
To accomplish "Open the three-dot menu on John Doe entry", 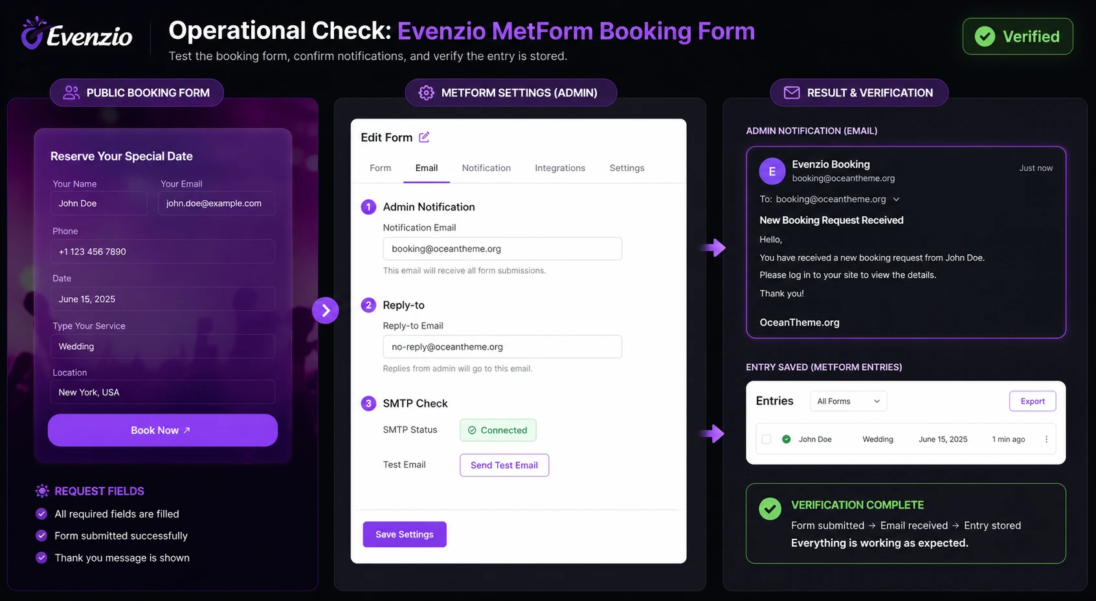I will pos(1046,439).
